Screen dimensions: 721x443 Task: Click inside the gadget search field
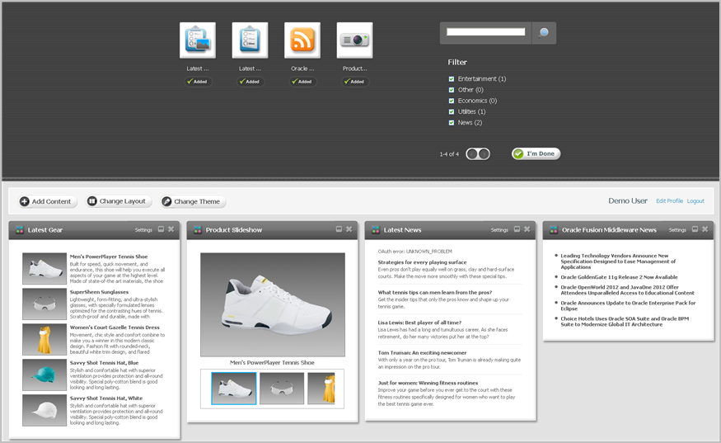point(485,32)
